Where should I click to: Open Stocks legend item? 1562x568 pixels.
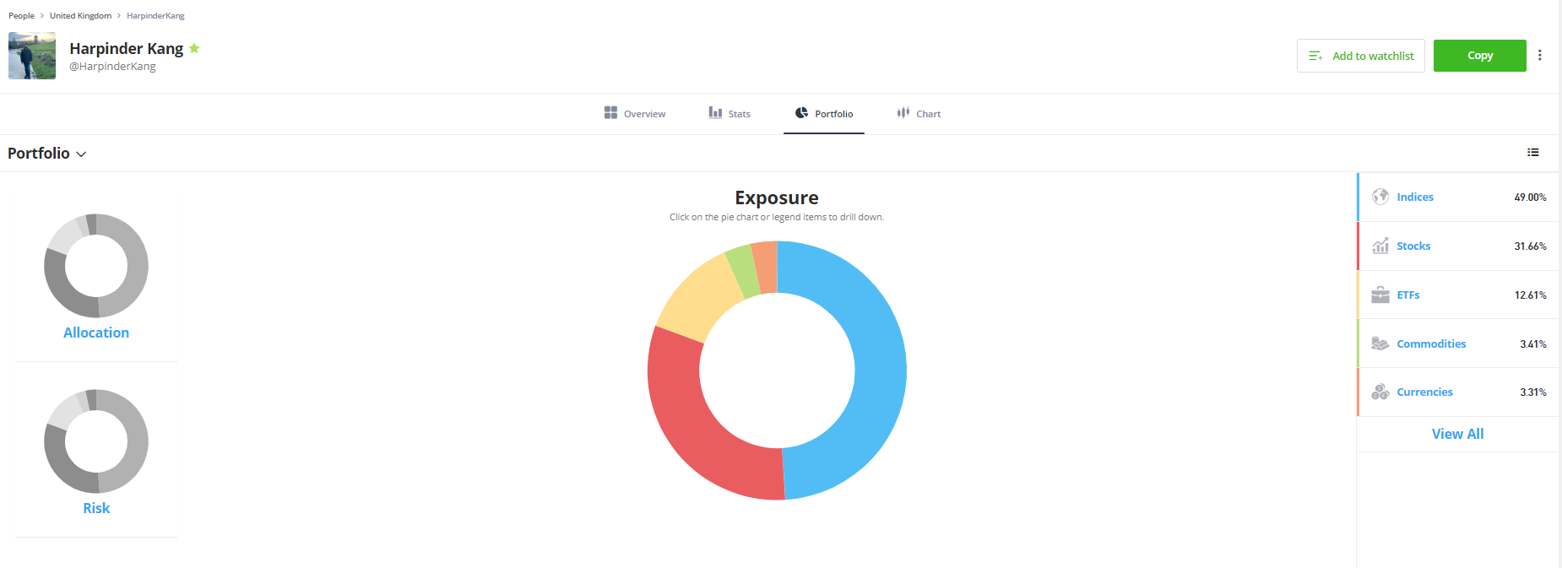(x=1458, y=246)
